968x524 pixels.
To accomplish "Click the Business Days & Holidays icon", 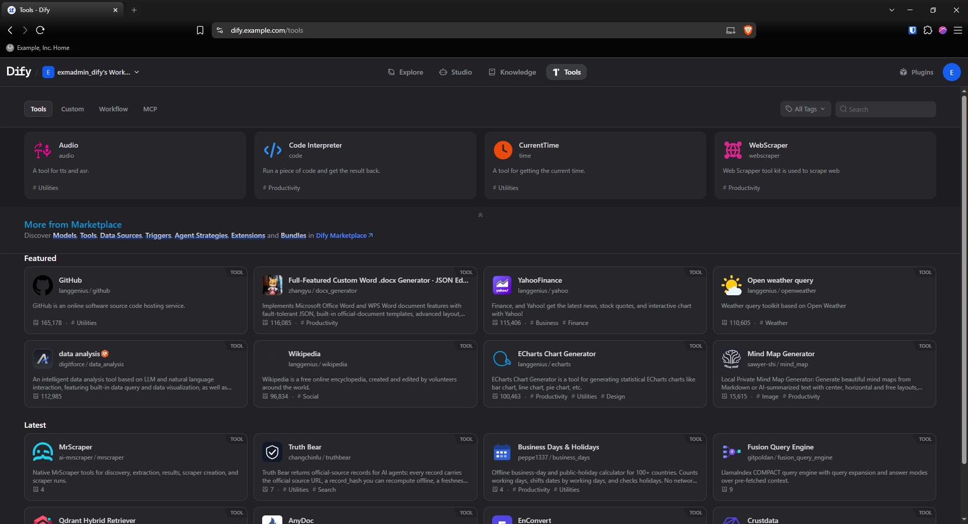I will [x=502, y=452].
